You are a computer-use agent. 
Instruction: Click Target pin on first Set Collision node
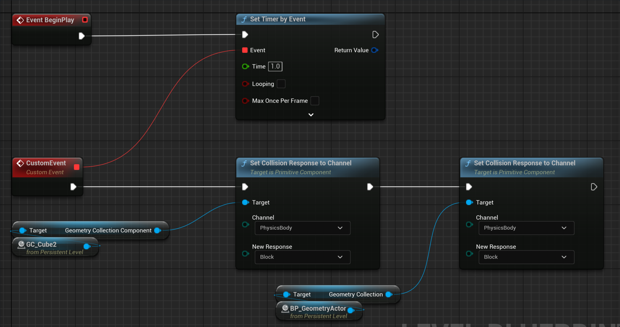click(245, 202)
